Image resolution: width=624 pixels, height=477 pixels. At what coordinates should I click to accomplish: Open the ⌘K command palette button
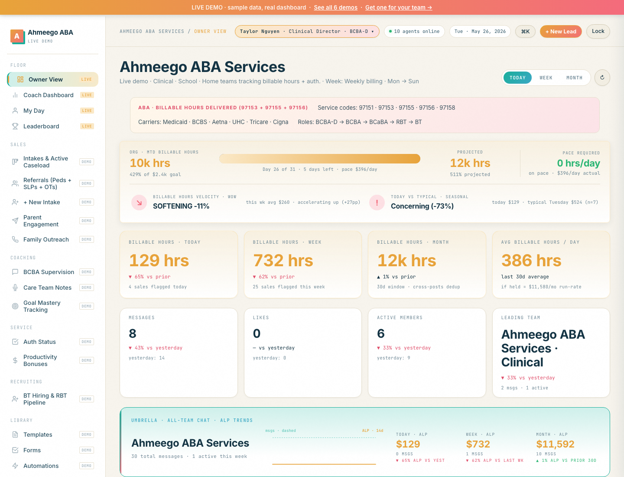coord(525,31)
